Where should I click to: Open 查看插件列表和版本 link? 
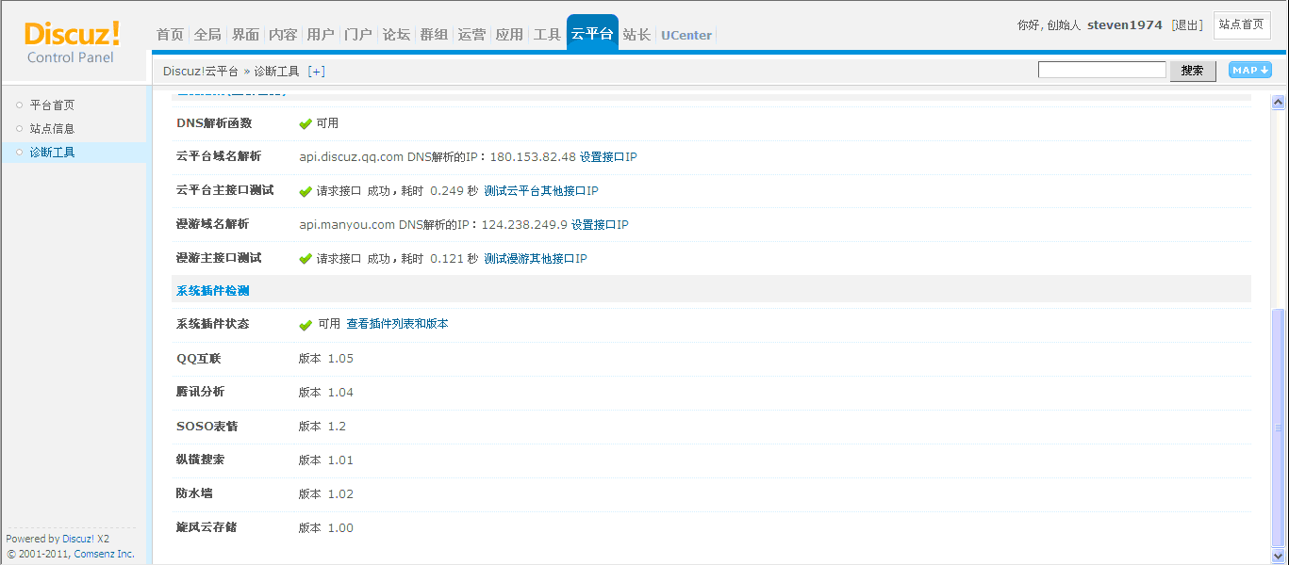[x=397, y=324]
